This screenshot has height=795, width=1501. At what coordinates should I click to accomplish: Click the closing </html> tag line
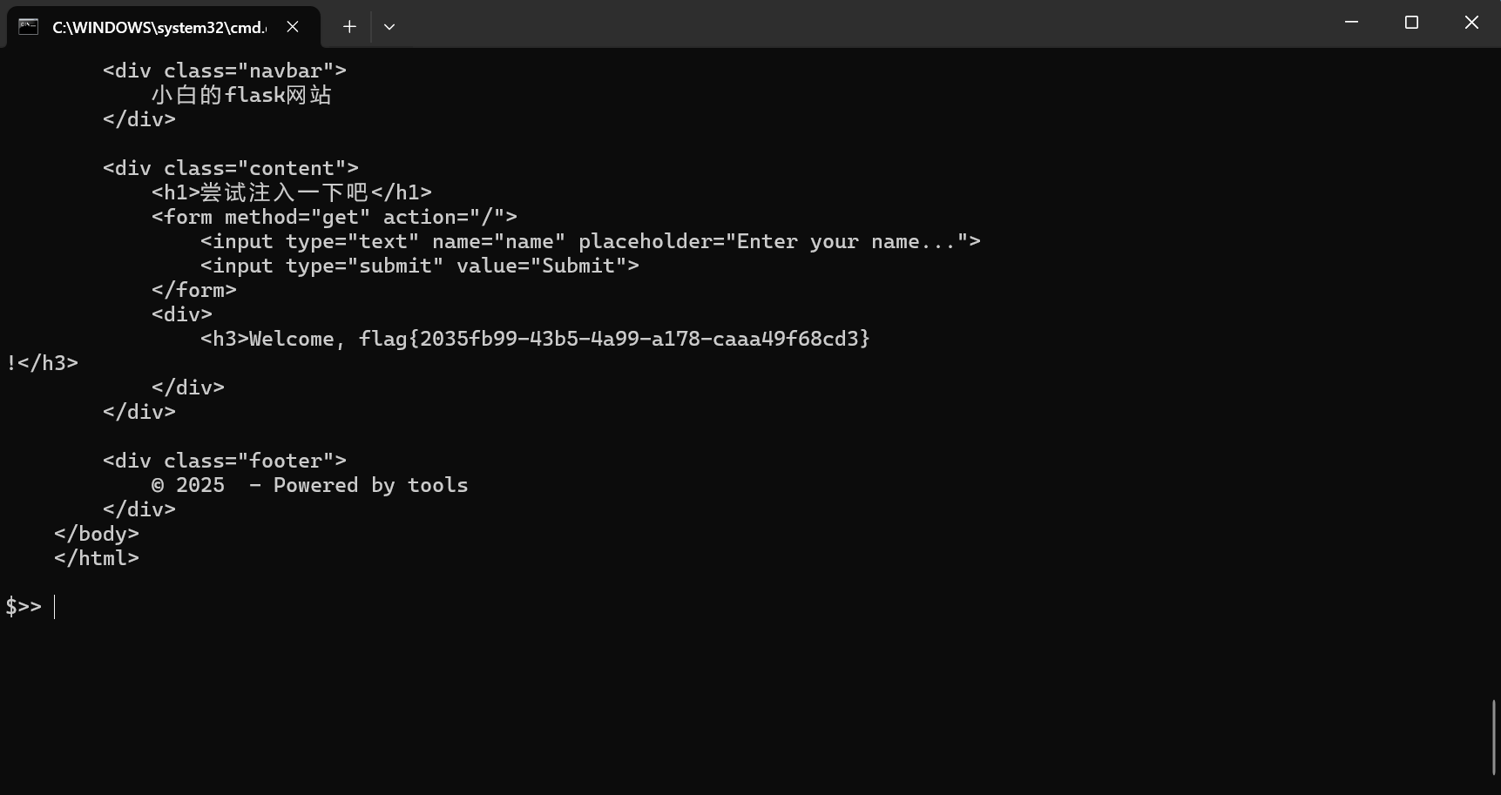(x=97, y=558)
